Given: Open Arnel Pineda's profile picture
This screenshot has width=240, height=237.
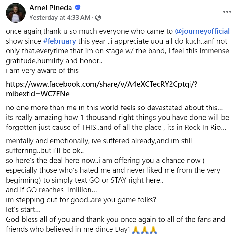Looking at the screenshot, I should click(x=15, y=12).
